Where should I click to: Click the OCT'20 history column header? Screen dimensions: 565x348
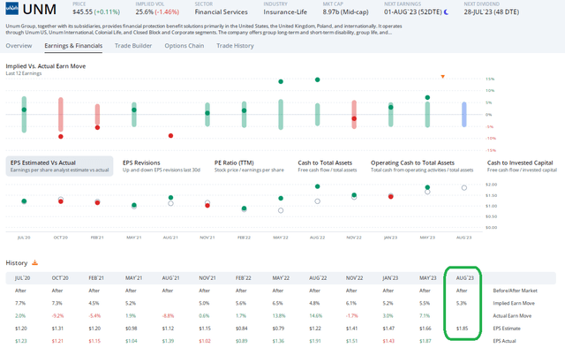click(60, 278)
